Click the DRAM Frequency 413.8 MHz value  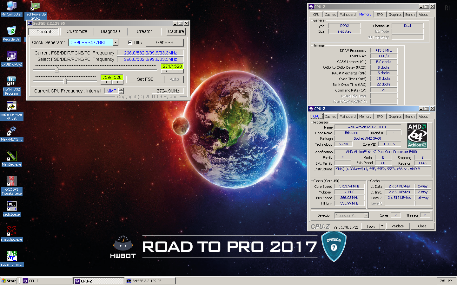[x=384, y=50]
